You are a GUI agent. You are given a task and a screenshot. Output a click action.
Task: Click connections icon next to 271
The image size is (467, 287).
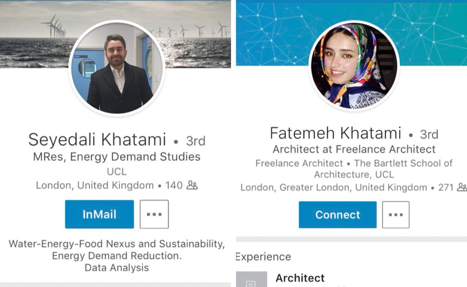(462, 188)
